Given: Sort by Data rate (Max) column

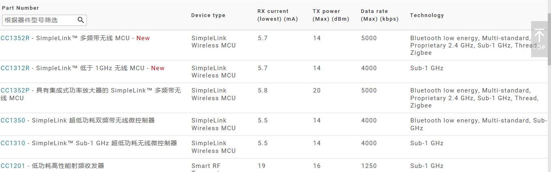Looking at the screenshot, I should pos(379,15).
